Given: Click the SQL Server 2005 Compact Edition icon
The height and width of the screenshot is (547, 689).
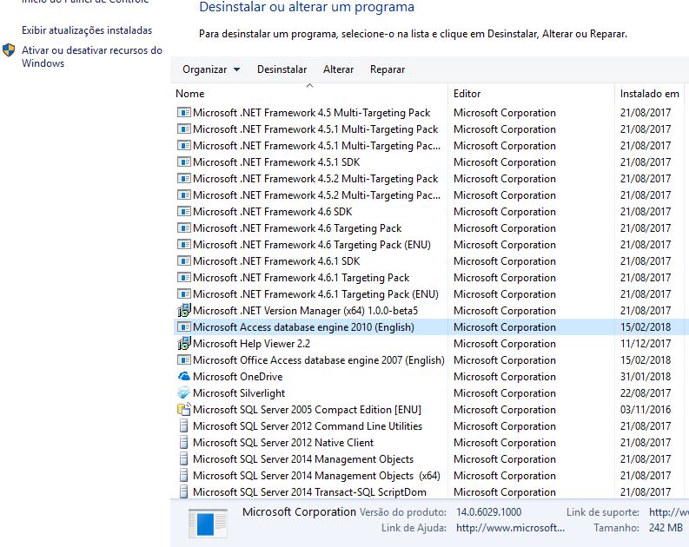Looking at the screenshot, I should (x=183, y=410).
